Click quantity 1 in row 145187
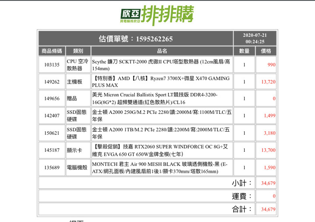This screenshot has width=315, height=222. (x=244, y=150)
